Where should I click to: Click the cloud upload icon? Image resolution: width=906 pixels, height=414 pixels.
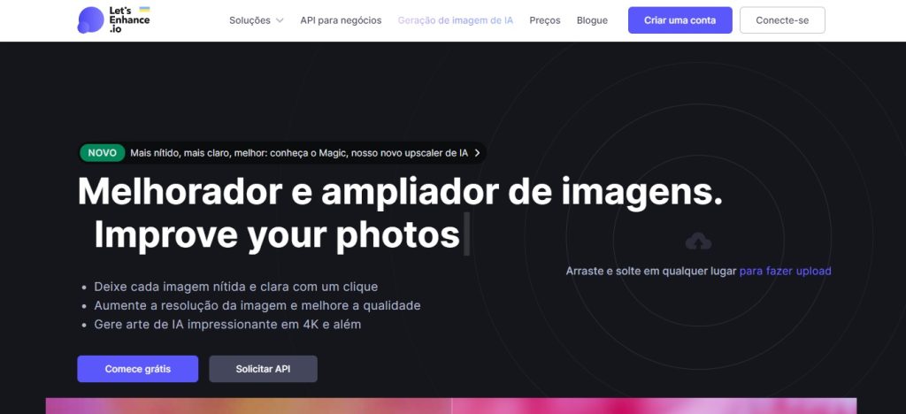tap(698, 241)
